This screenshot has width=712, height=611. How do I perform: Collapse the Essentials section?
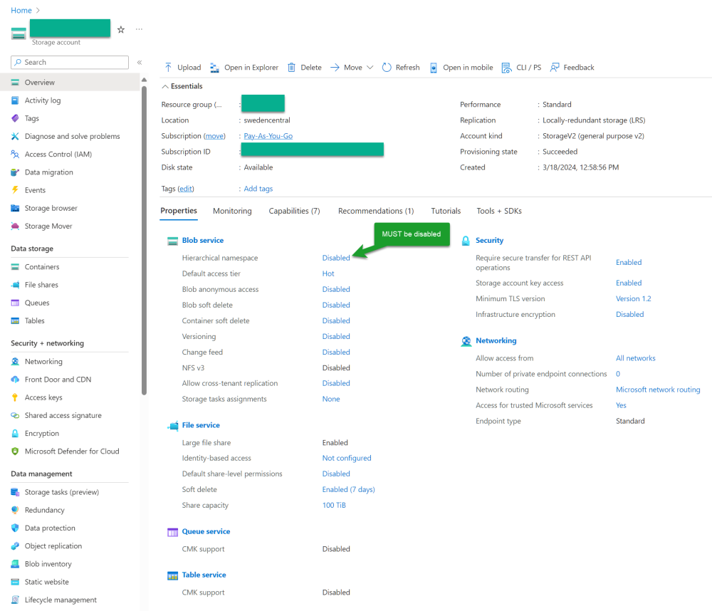click(165, 86)
